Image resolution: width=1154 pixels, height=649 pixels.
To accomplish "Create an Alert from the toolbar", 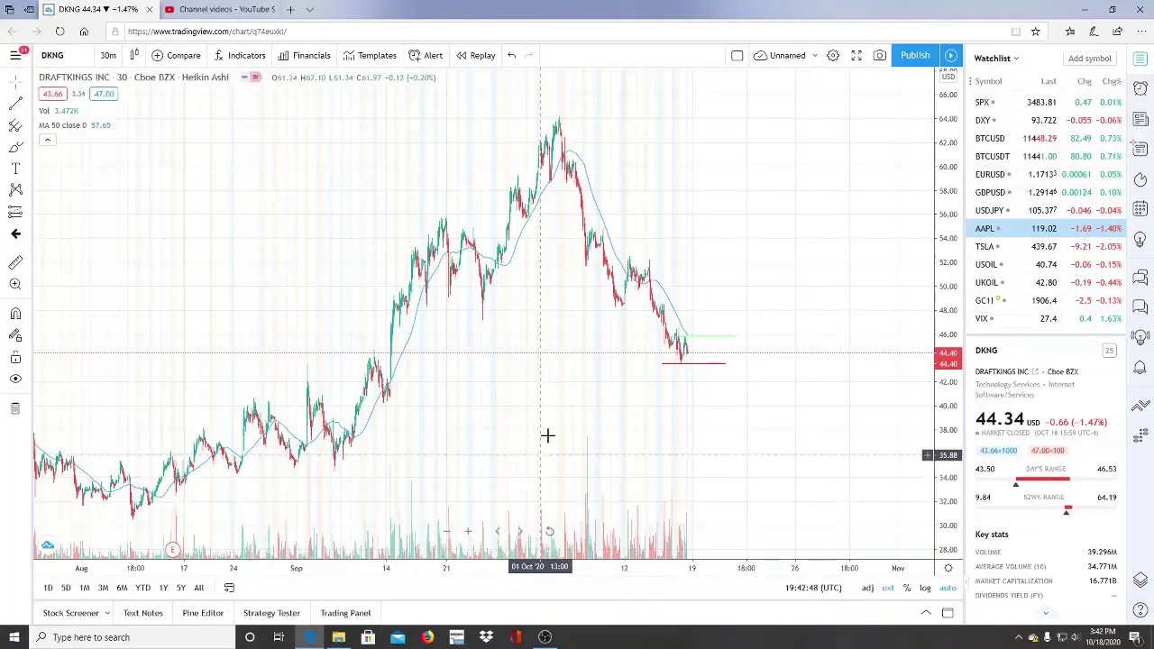I will (426, 55).
